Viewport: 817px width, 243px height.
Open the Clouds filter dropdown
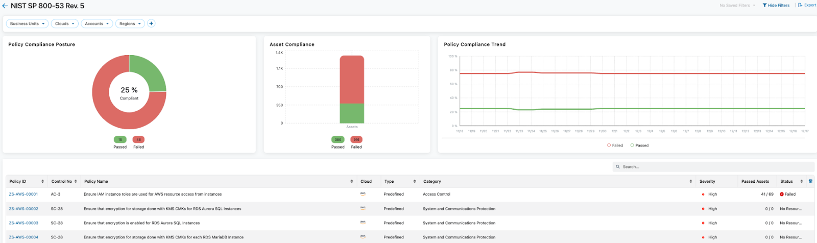pos(65,23)
